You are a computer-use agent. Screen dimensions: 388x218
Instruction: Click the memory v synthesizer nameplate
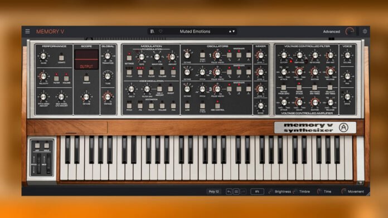(x=315, y=128)
